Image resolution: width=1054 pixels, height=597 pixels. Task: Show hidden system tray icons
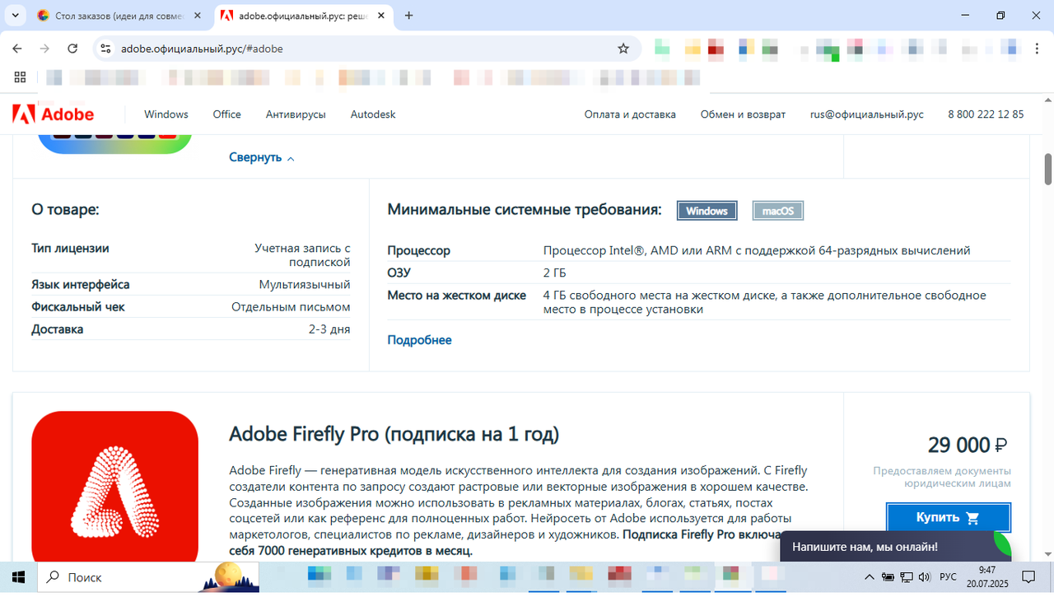[x=869, y=577]
